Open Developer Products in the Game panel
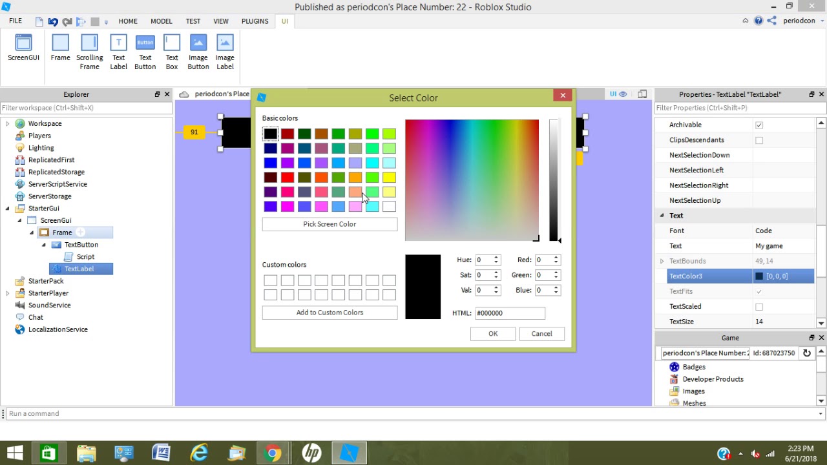Screen dimensions: 827x465 pos(713,379)
